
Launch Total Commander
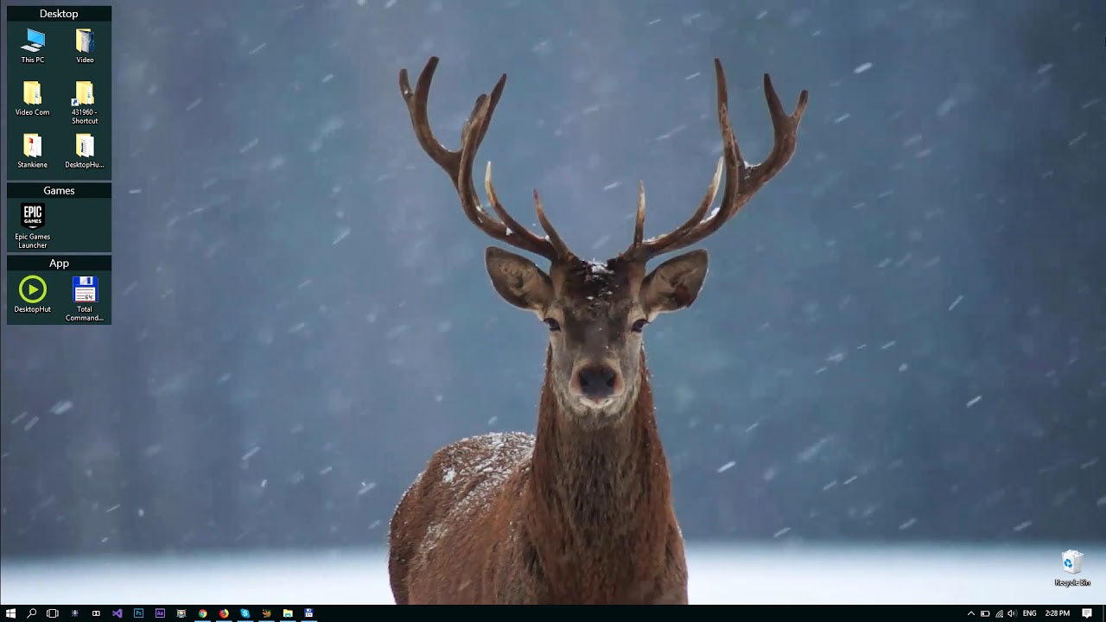click(84, 289)
